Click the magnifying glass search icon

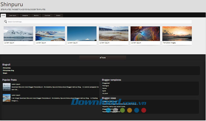tap(5, 22)
